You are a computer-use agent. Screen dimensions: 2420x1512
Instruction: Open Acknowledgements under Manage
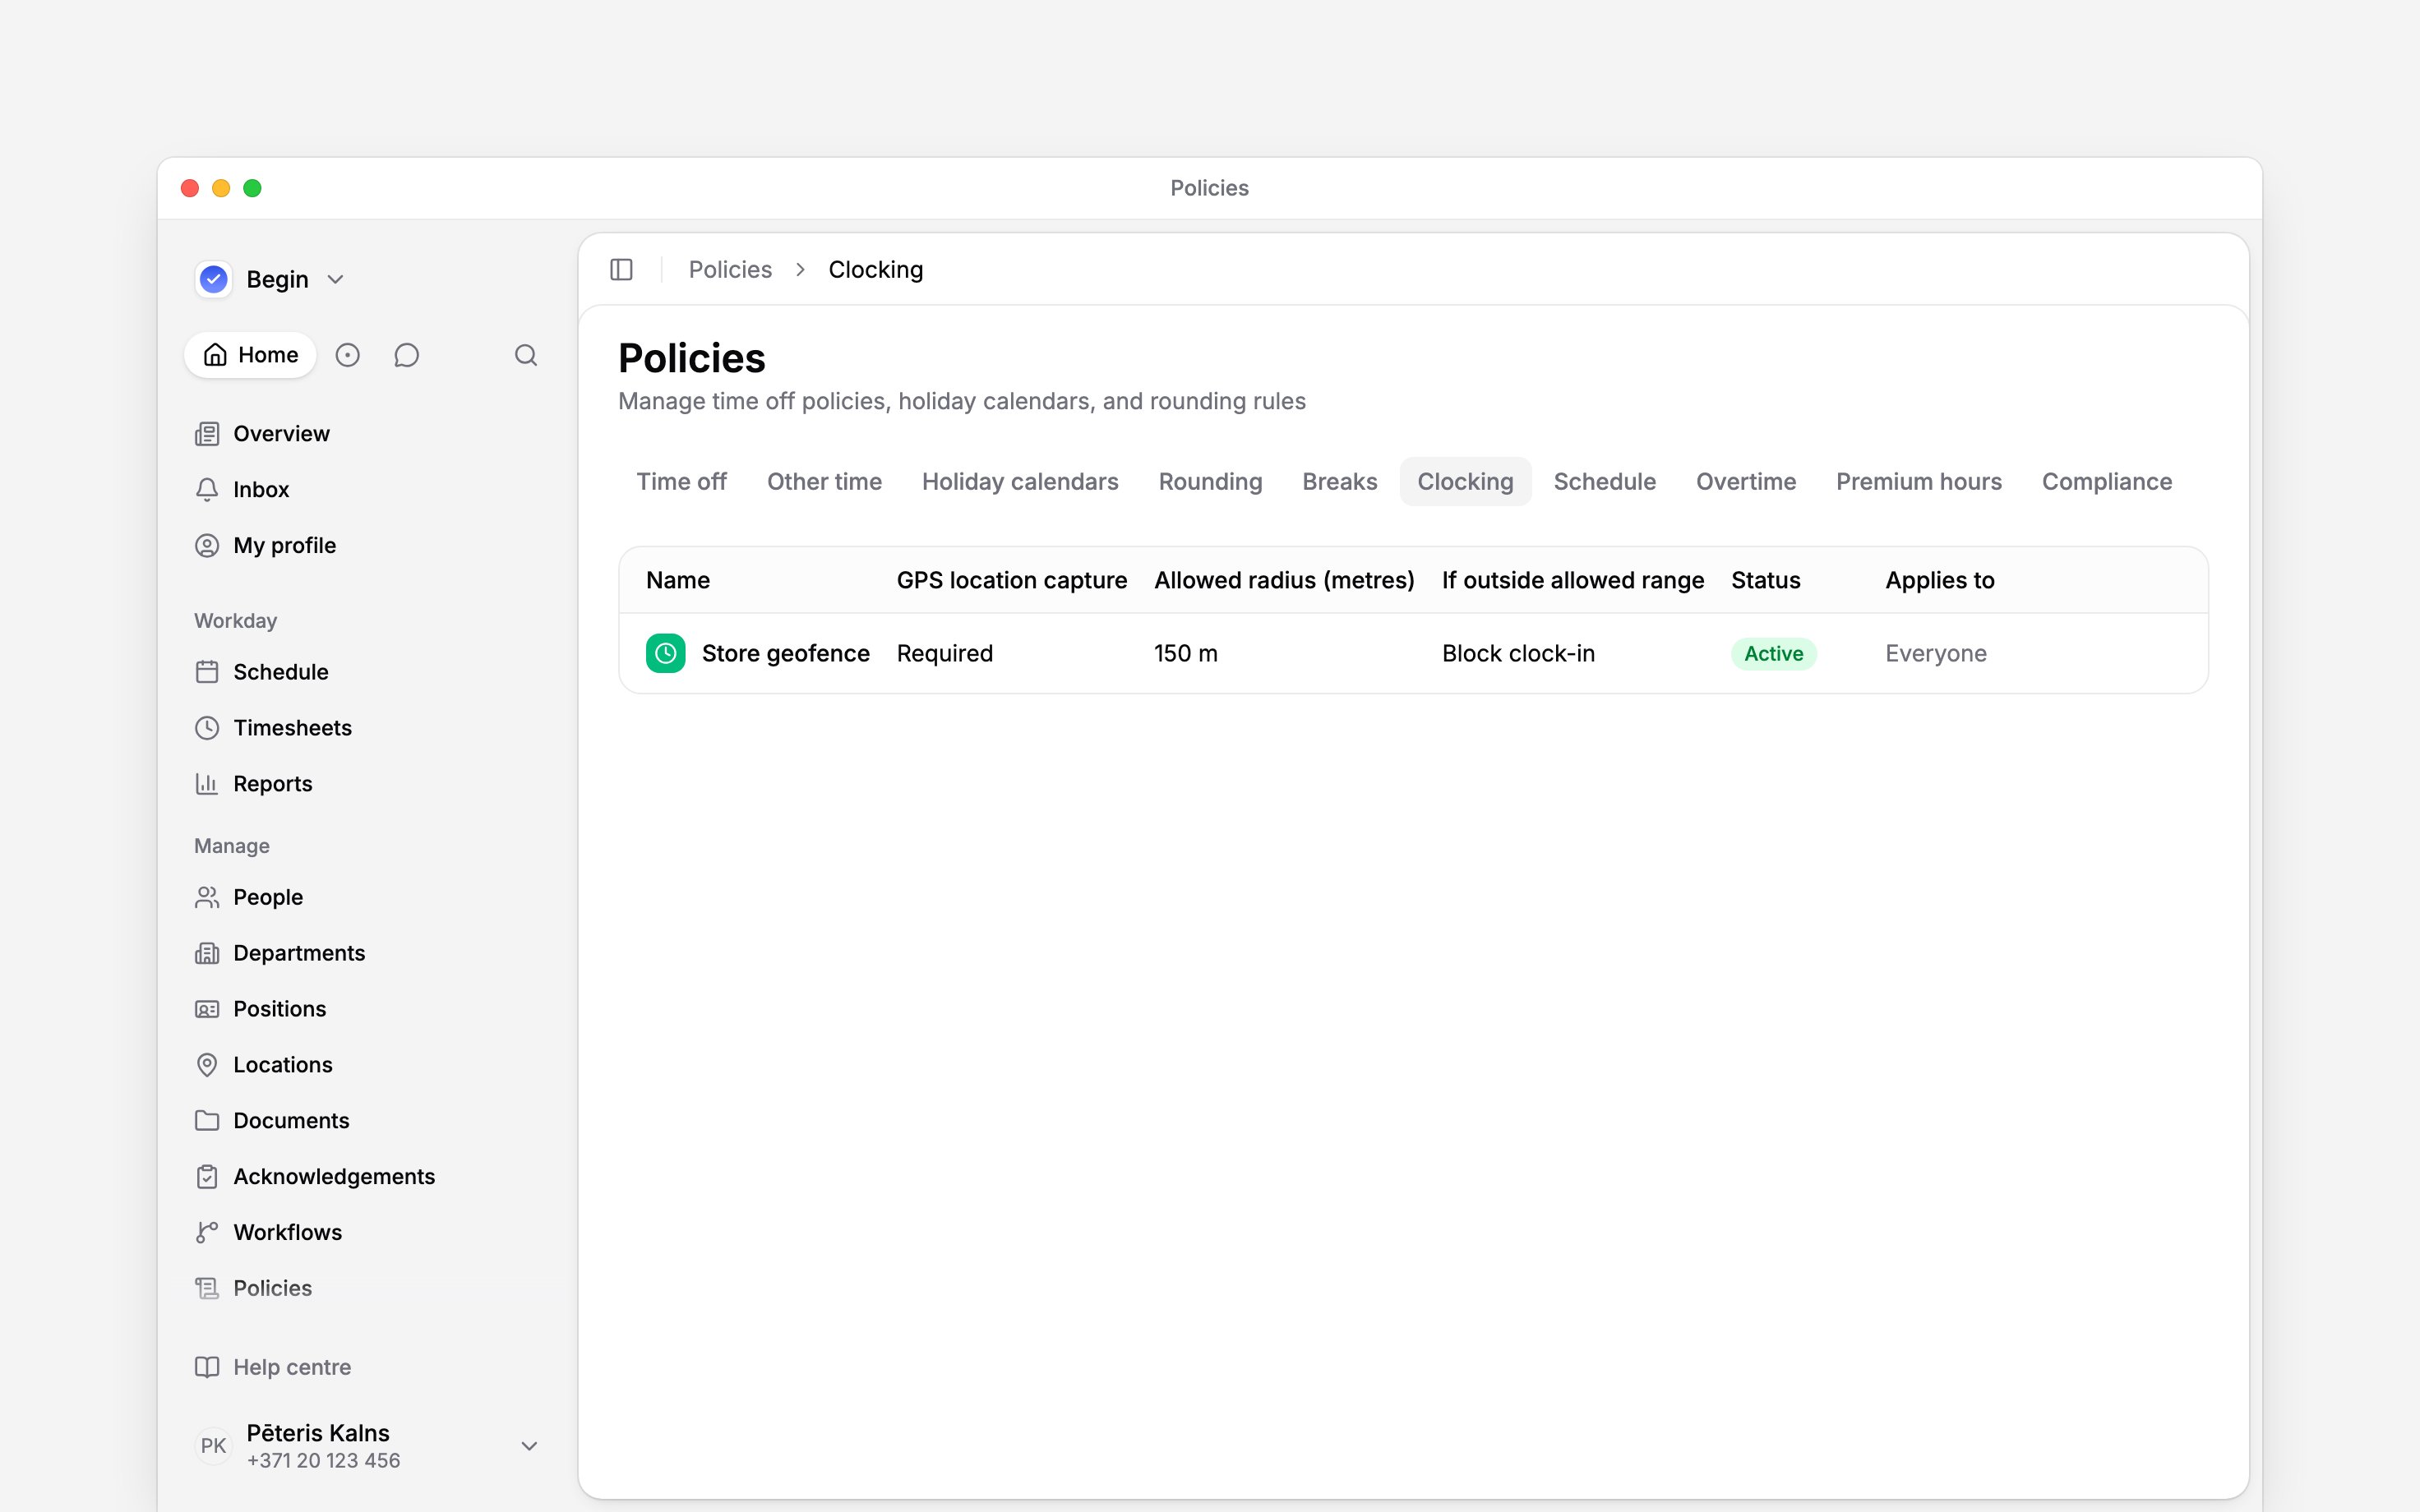[315, 1177]
